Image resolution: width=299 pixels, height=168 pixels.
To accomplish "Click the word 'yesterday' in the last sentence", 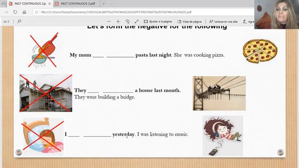I will (123, 134).
